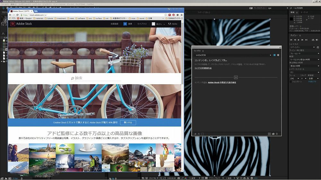Open viewer magnification dropdown (31.3%)
Viewport: 321px width, 180px height.
click(x=153, y=178)
